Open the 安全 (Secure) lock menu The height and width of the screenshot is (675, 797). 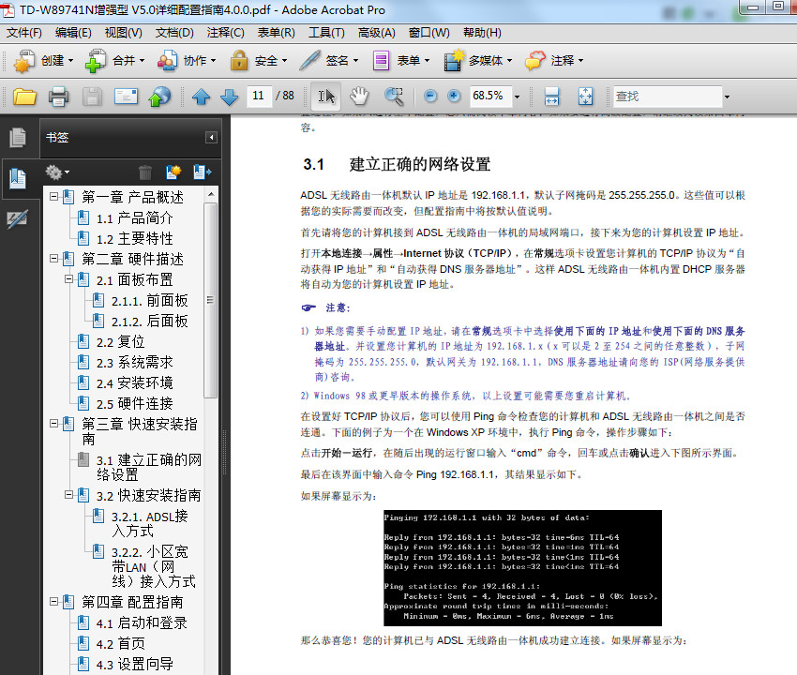pyautogui.click(x=259, y=61)
